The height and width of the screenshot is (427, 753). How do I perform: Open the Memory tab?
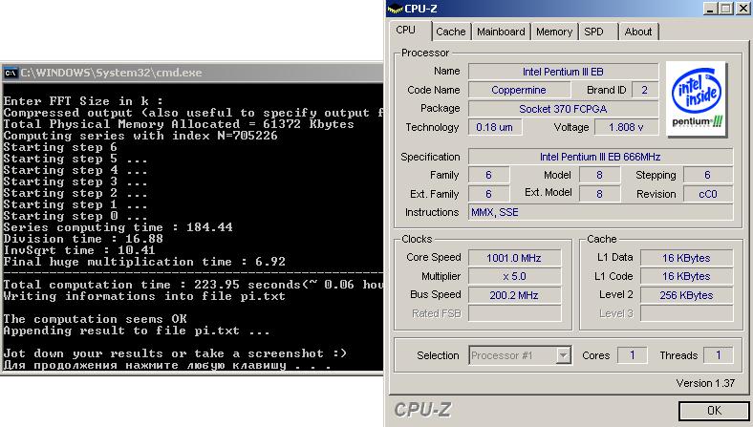554,32
